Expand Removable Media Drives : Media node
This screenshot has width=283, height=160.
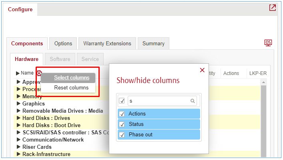click(x=18, y=111)
